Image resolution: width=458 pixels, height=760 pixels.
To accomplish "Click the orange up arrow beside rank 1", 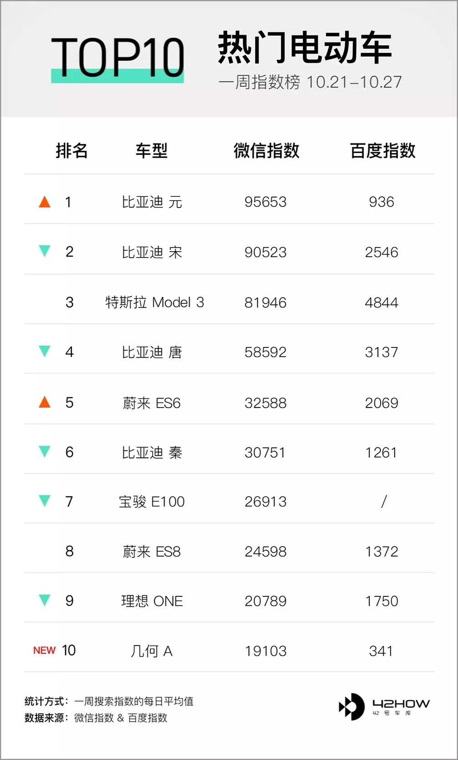I will pyautogui.click(x=45, y=202).
